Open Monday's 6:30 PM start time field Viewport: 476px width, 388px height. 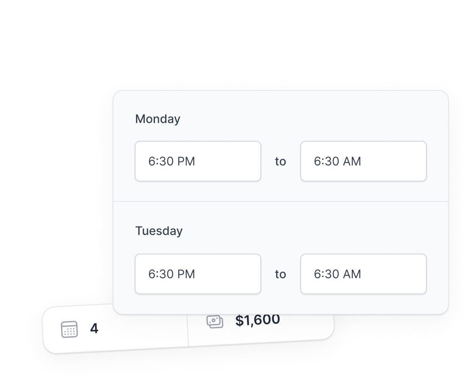point(198,161)
